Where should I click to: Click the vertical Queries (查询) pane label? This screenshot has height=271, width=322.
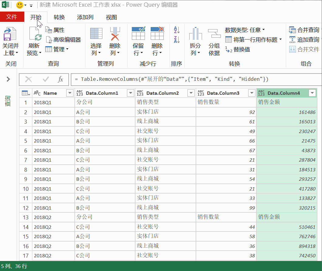(8, 101)
